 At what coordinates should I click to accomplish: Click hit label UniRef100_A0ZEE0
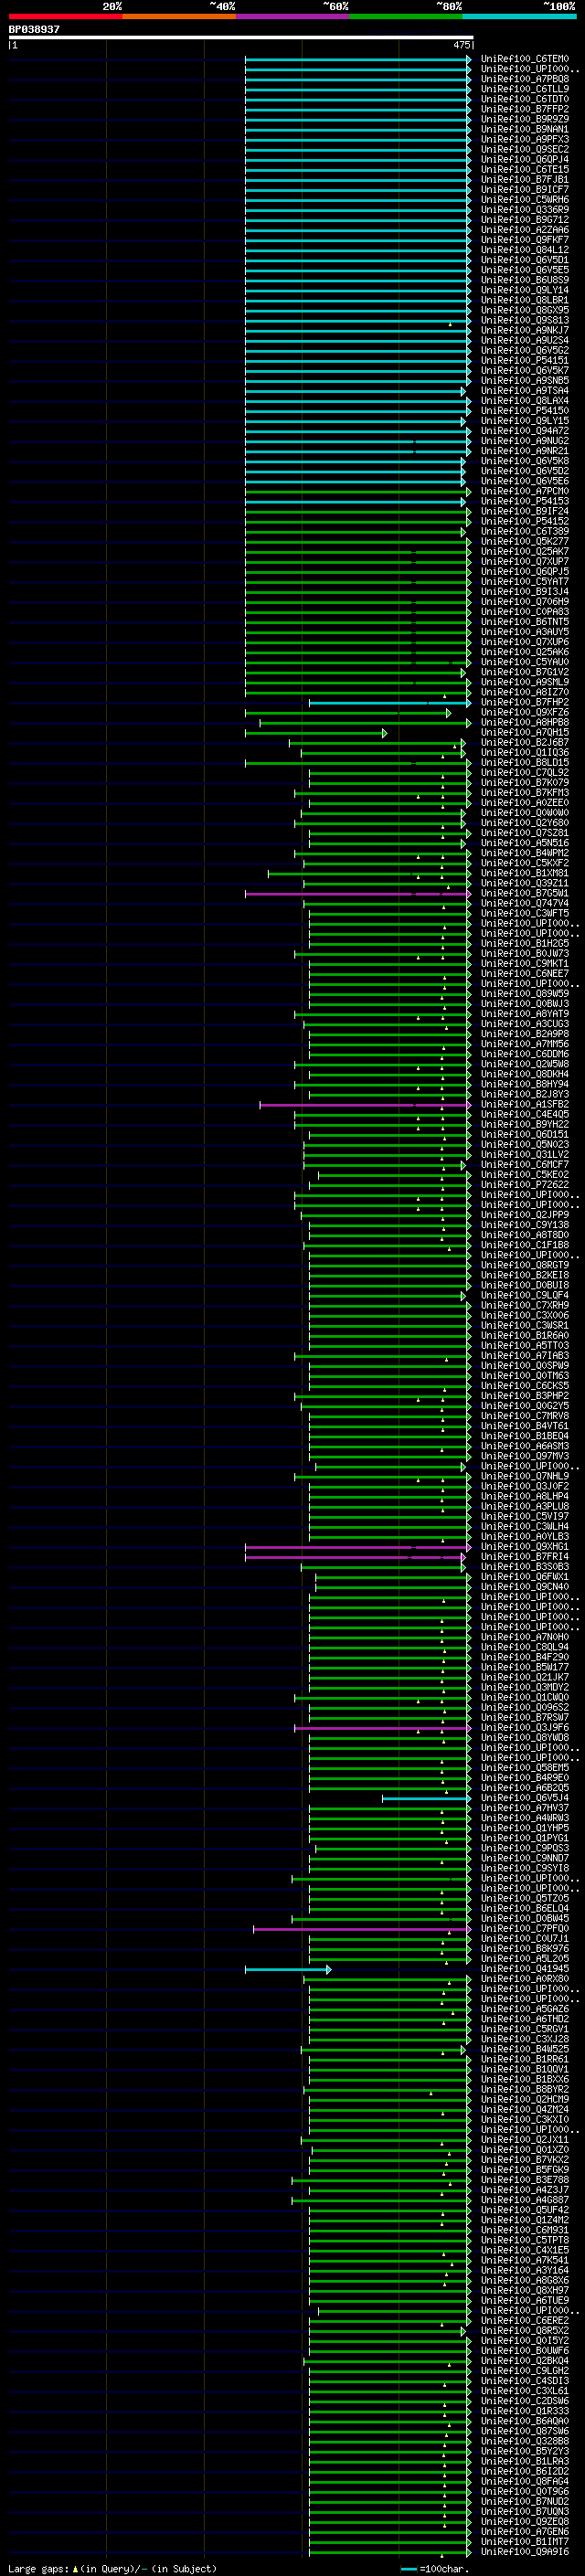point(524,803)
